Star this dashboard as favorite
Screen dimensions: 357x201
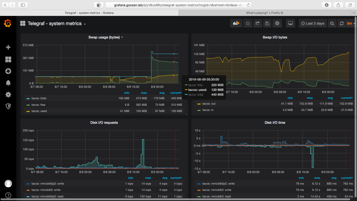[248, 23]
